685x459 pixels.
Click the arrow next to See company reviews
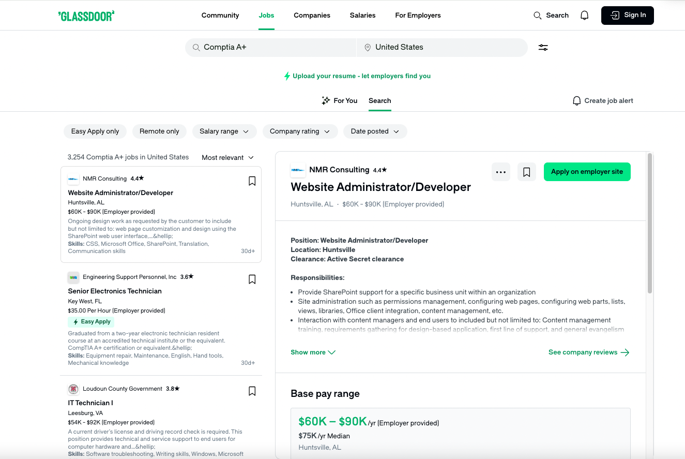[x=625, y=352]
